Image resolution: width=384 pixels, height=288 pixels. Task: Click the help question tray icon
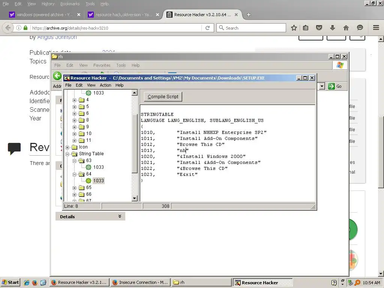[x=334, y=283]
